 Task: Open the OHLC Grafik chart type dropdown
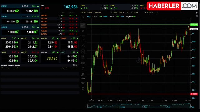[x=118, y=12]
